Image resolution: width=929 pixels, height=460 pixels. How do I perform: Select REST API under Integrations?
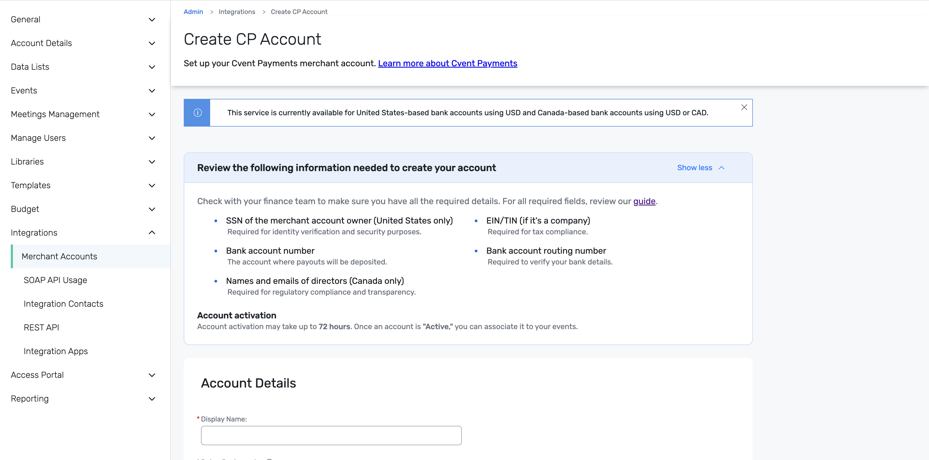click(41, 328)
